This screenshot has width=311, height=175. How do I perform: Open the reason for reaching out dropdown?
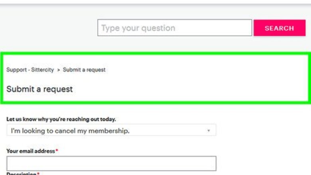(111, 130)
